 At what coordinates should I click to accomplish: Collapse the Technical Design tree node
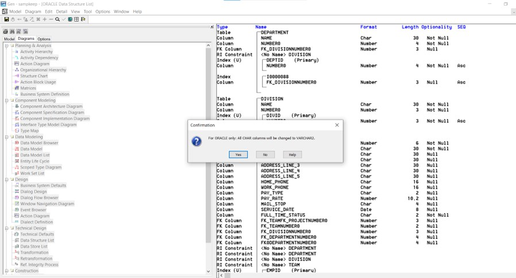click(6, 228)
